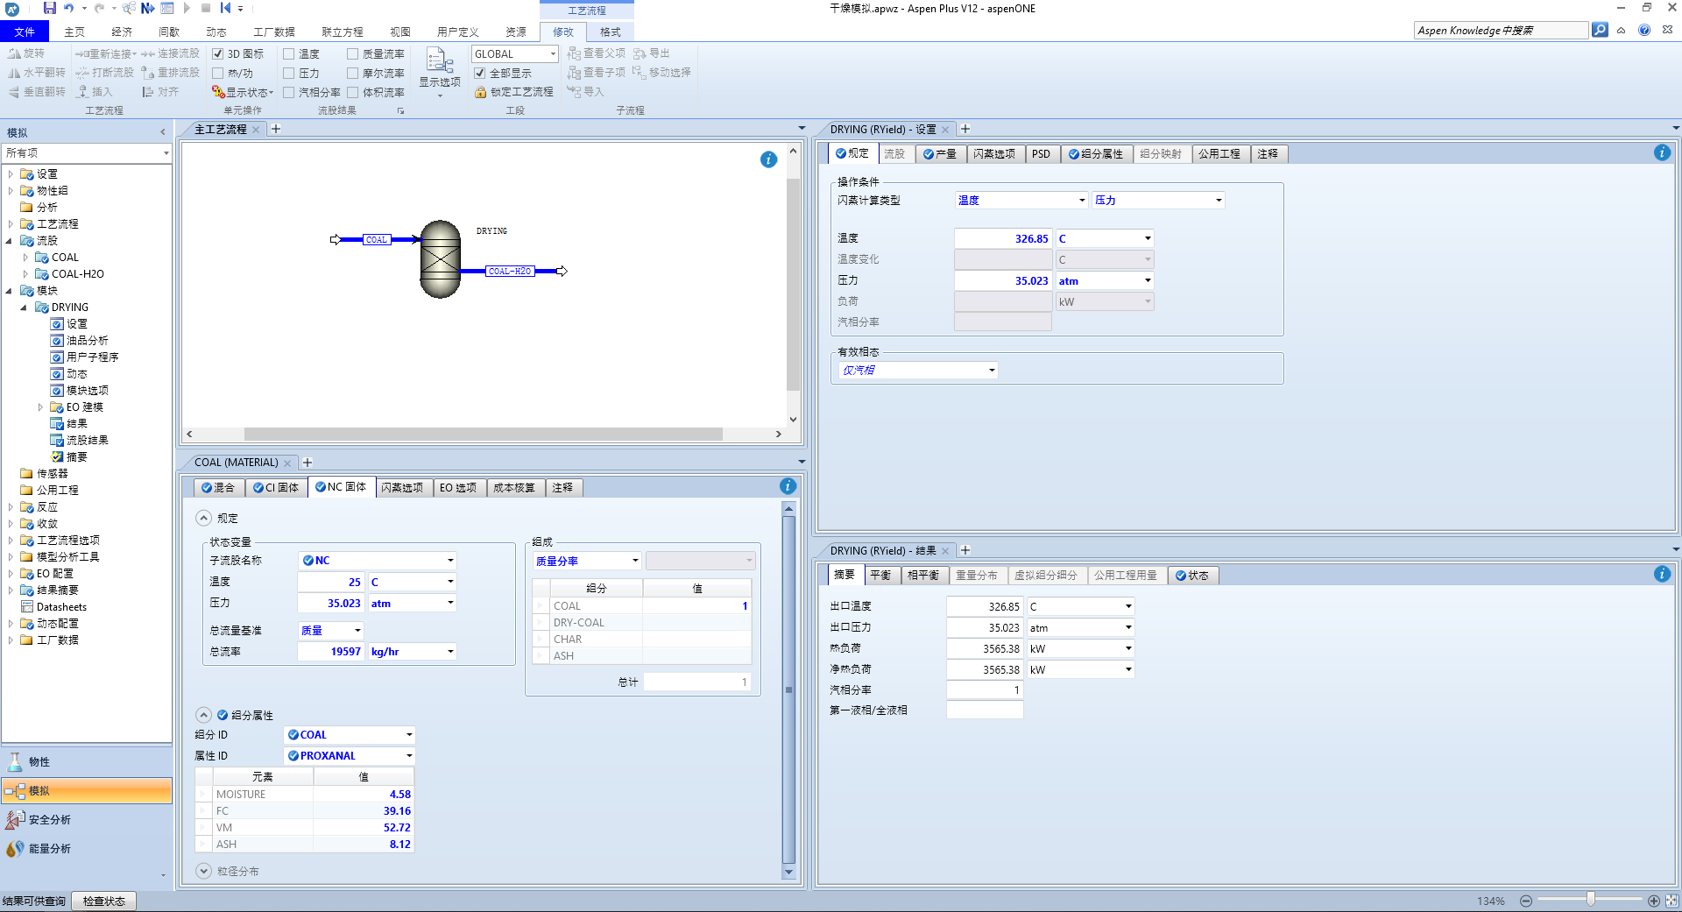Screen dimensions: 1682x912
Task: Select the COAL-H2O stream tree item
Action: pyautogui.click(x=77, y=274)
